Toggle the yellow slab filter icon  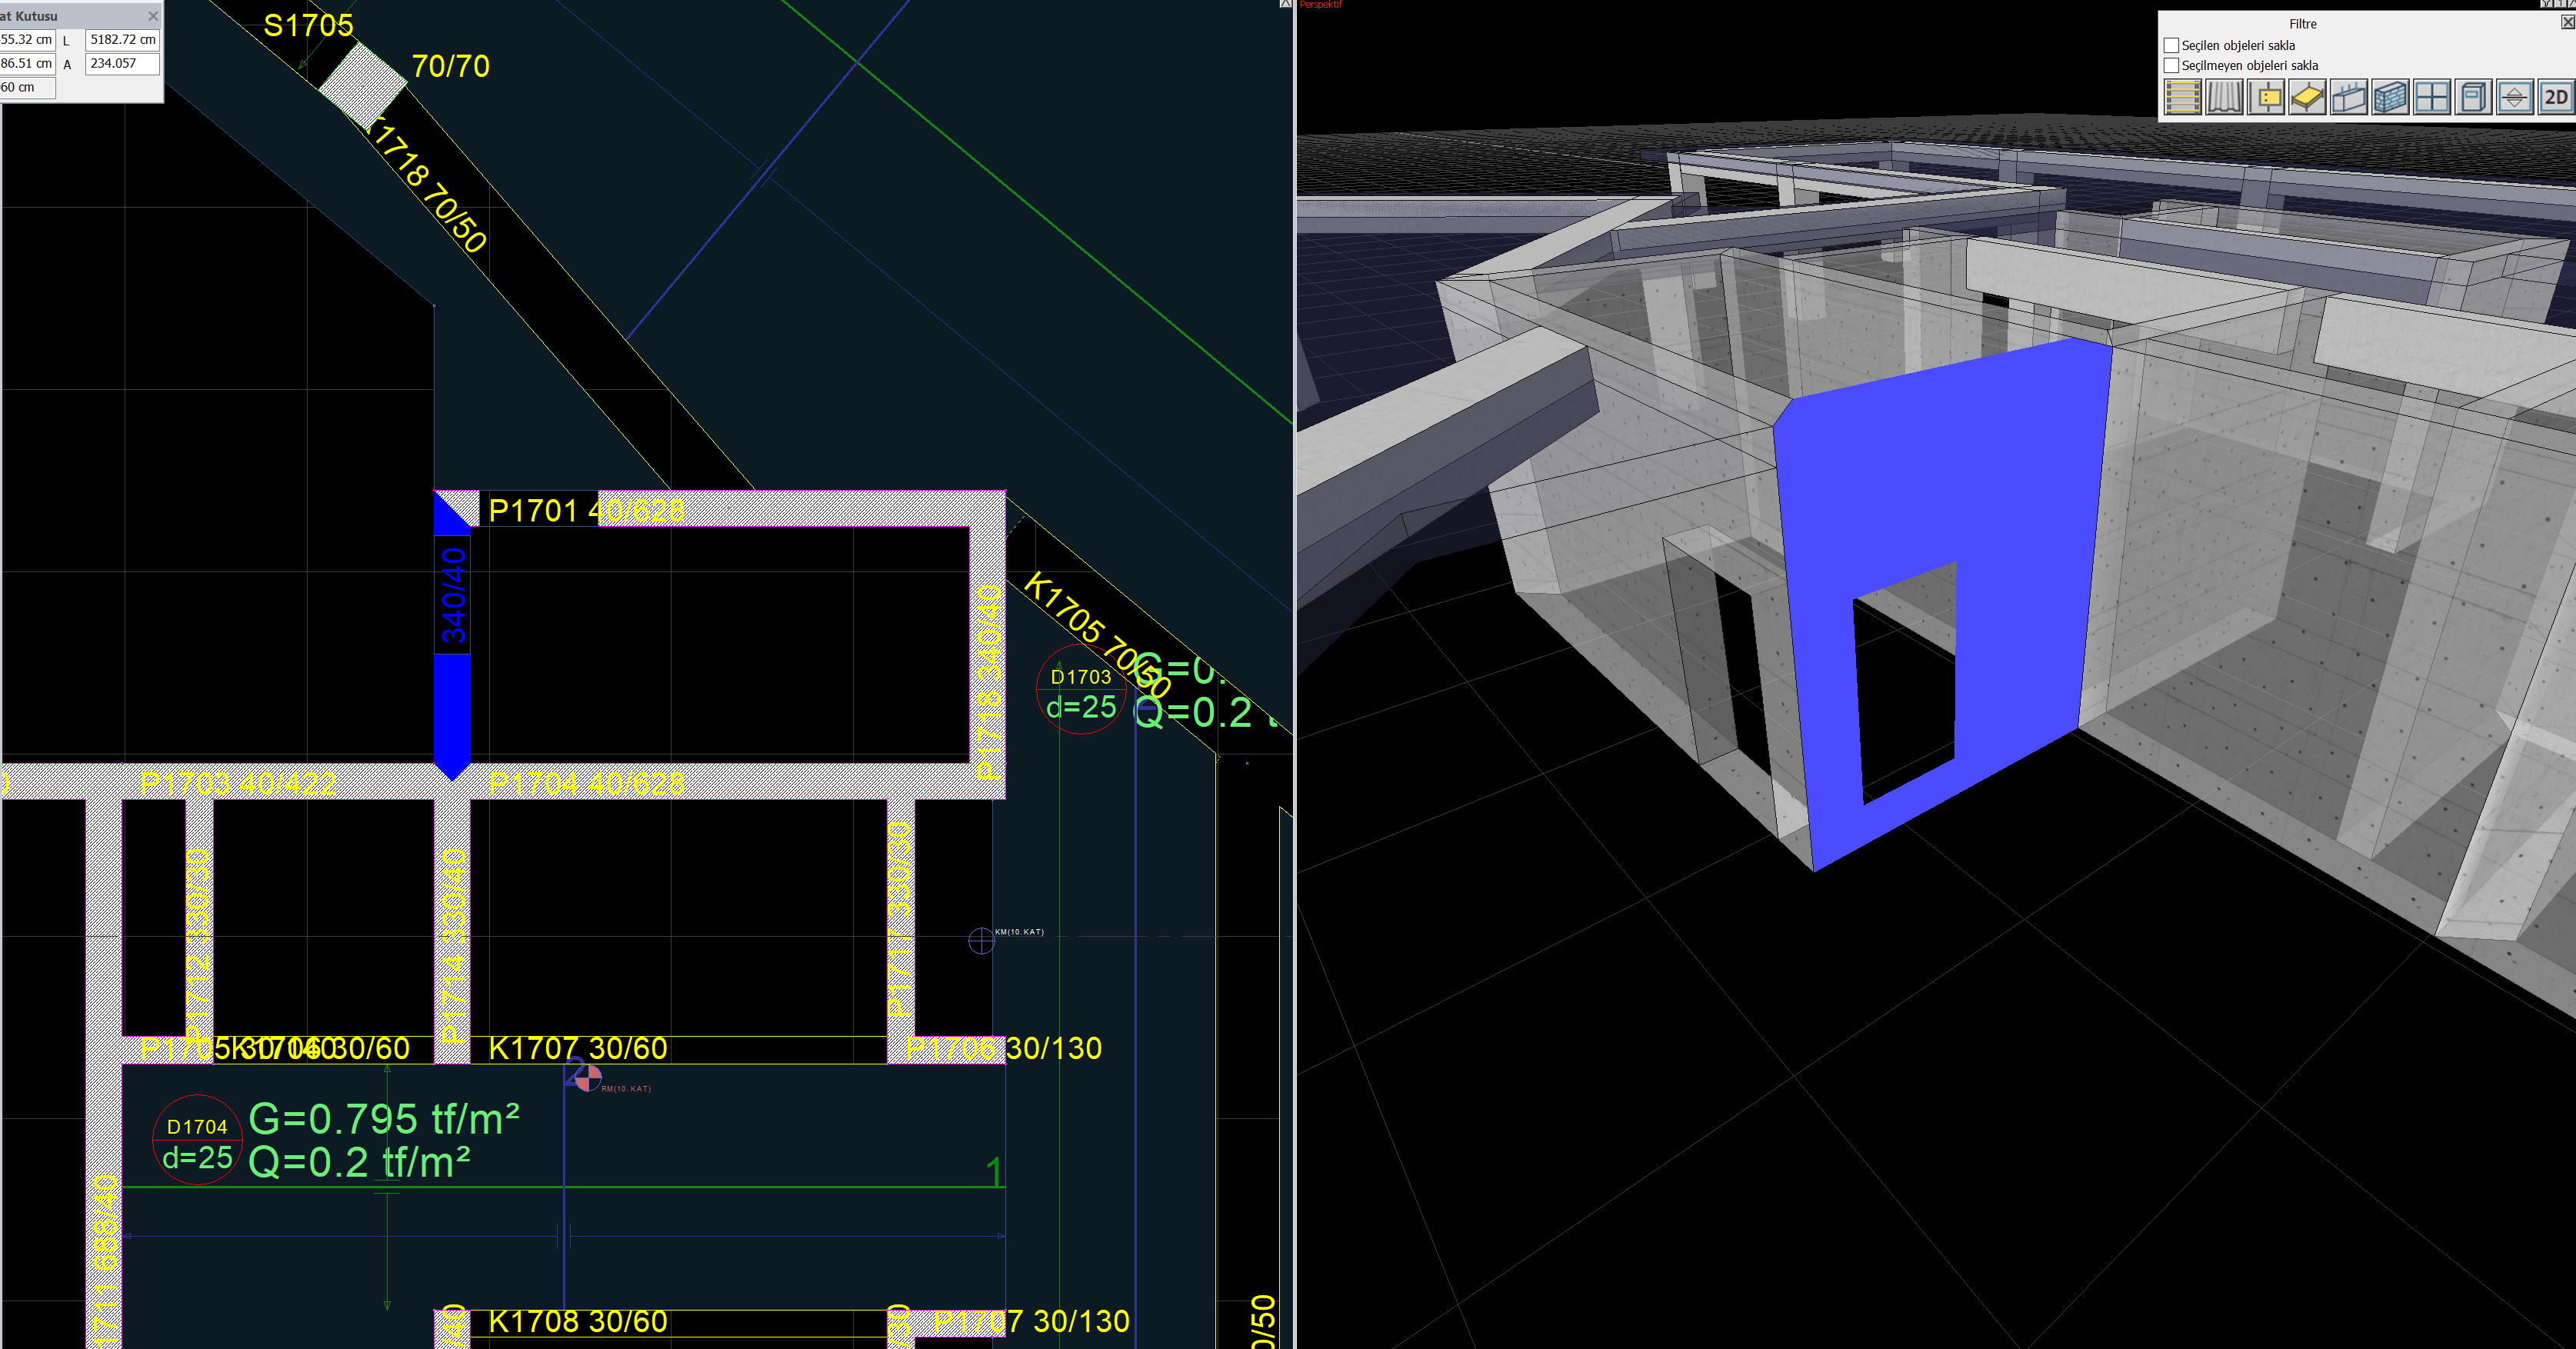pyautogui.click(x=2307, y=98)
